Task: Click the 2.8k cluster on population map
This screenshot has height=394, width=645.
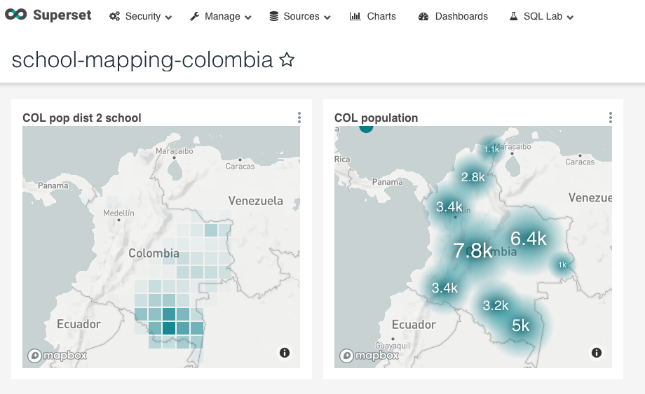Action: tap(473, 177)
